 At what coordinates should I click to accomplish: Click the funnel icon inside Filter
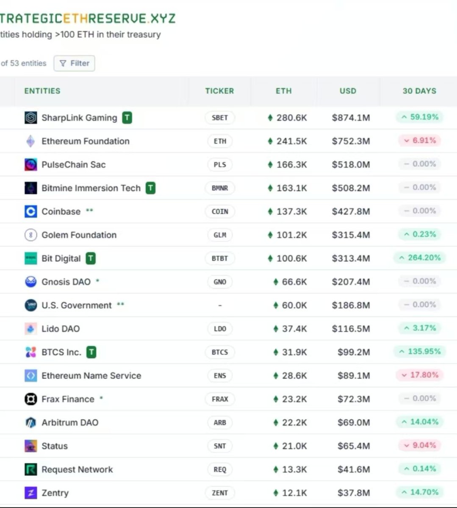63,63
